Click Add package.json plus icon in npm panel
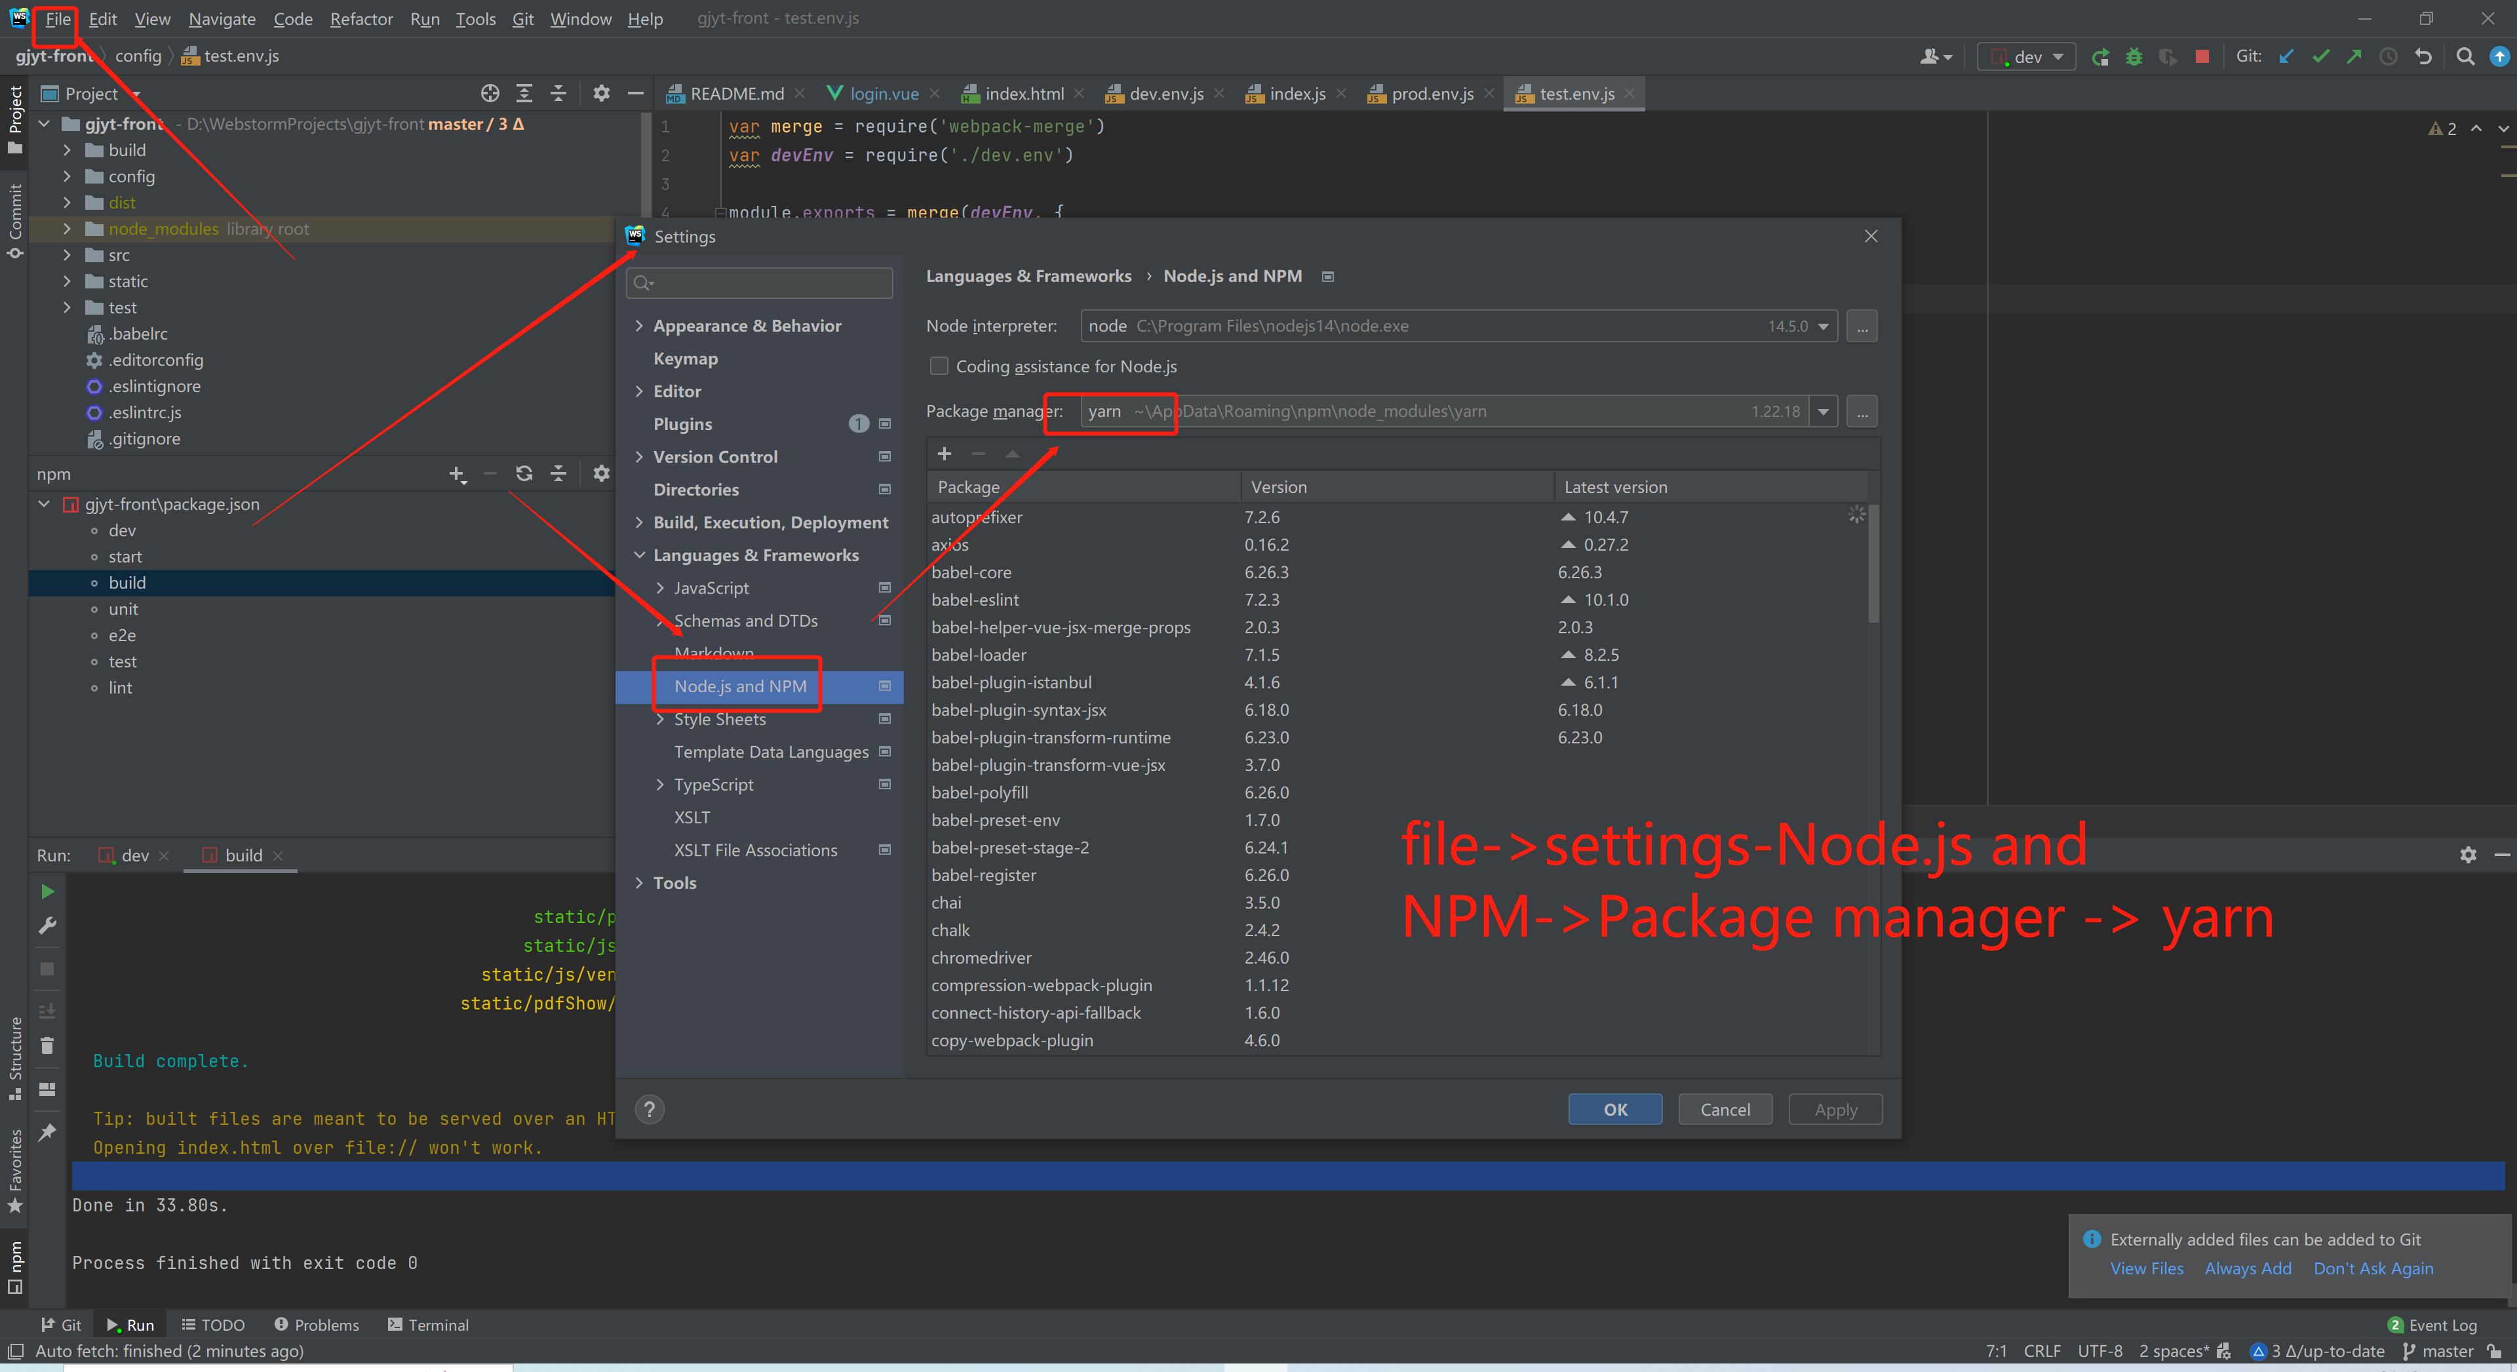The height and width of the screenshot is (1372, 2517). click(x=456, y=474)
